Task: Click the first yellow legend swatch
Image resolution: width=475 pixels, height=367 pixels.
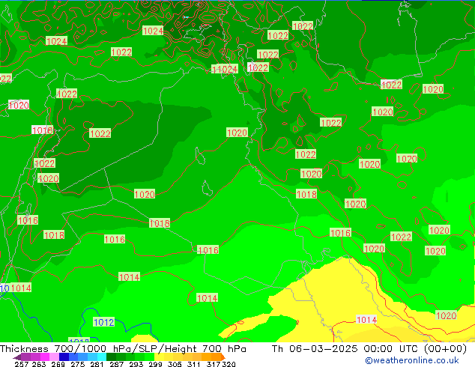Action: [x=159, y=357]
